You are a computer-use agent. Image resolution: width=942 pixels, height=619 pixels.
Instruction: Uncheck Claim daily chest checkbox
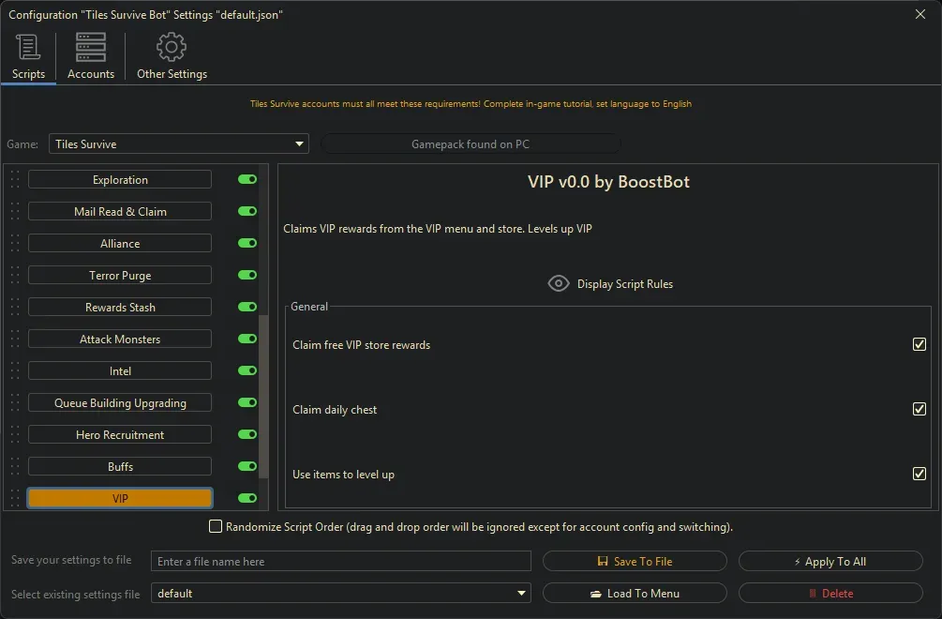click(919, 410)
